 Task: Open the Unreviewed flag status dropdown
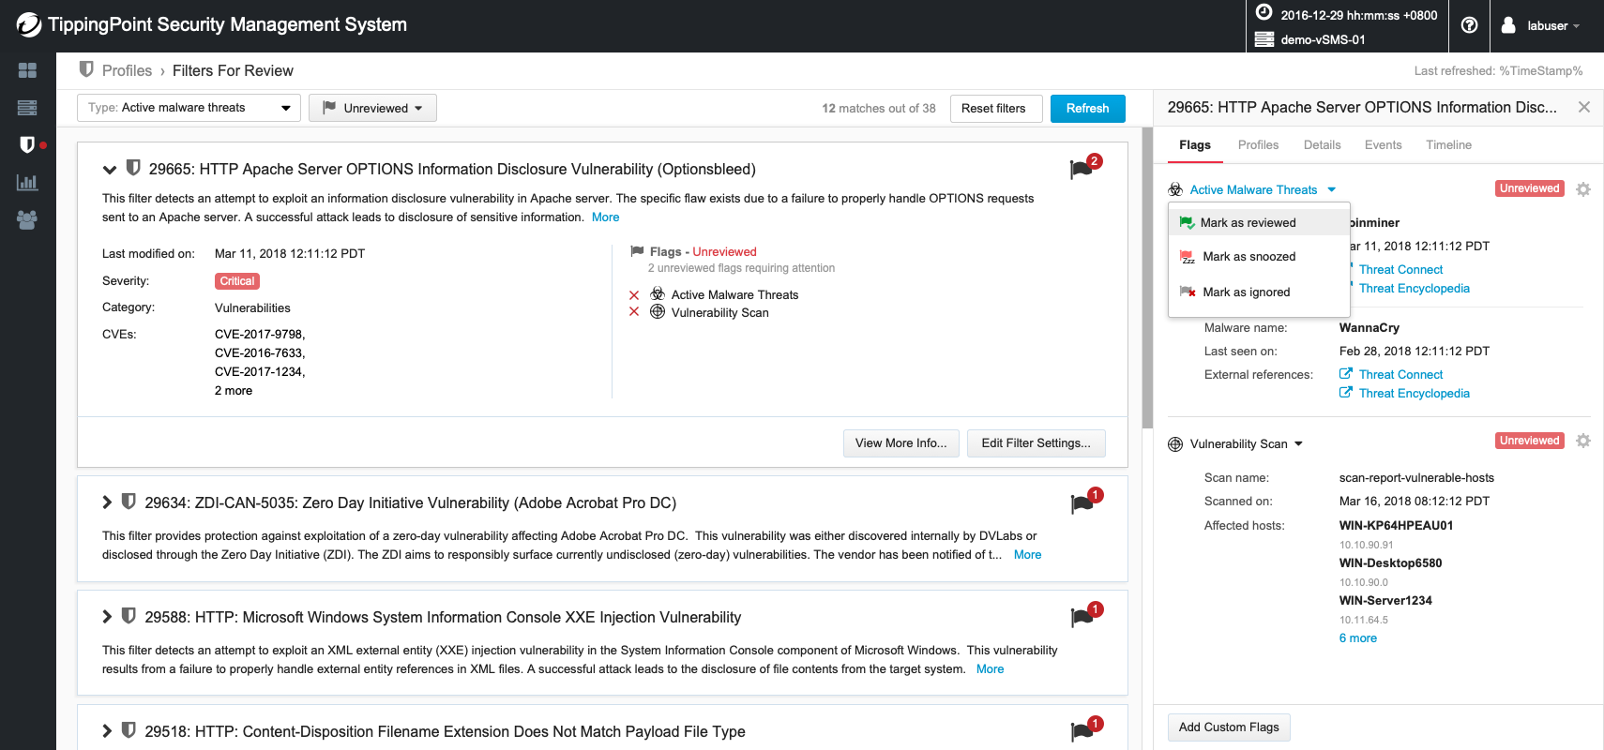coord(372,108)
